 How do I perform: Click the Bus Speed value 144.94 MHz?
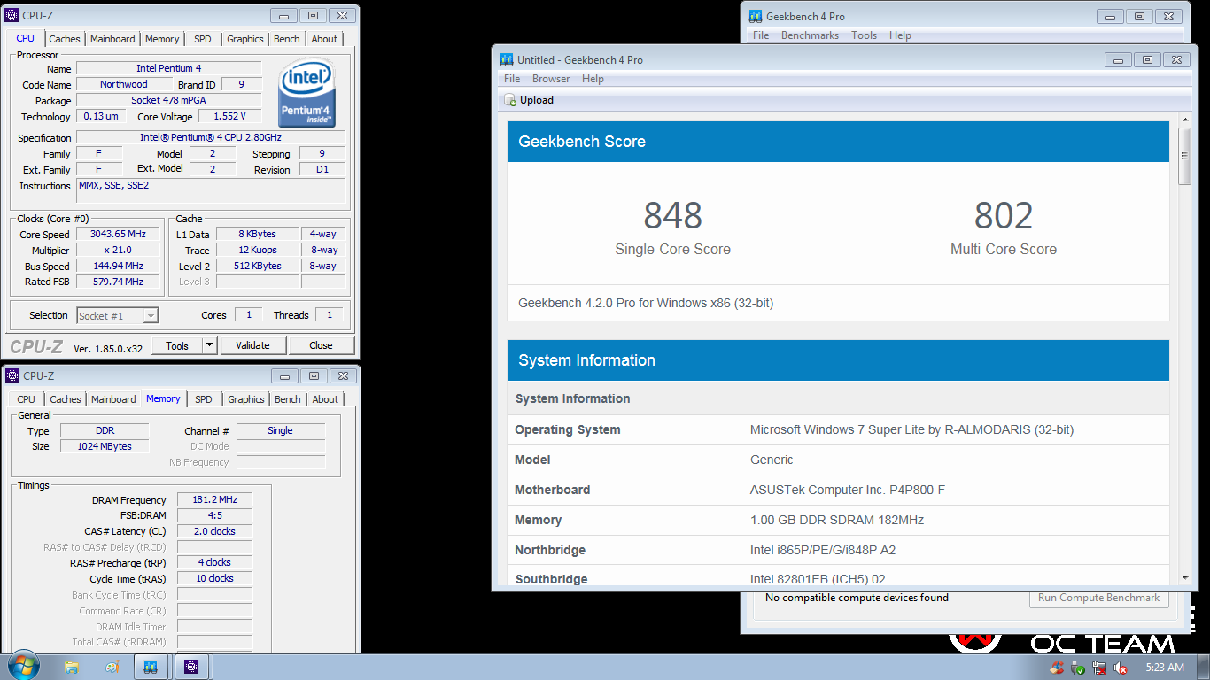pos(118,266)
